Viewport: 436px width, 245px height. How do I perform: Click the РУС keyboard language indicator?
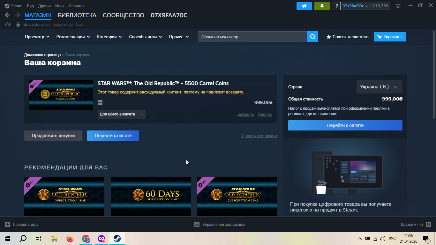[392, 239]
